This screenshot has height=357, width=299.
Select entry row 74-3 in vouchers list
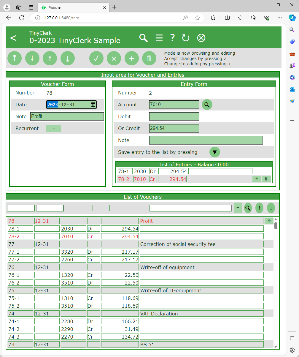136,337
